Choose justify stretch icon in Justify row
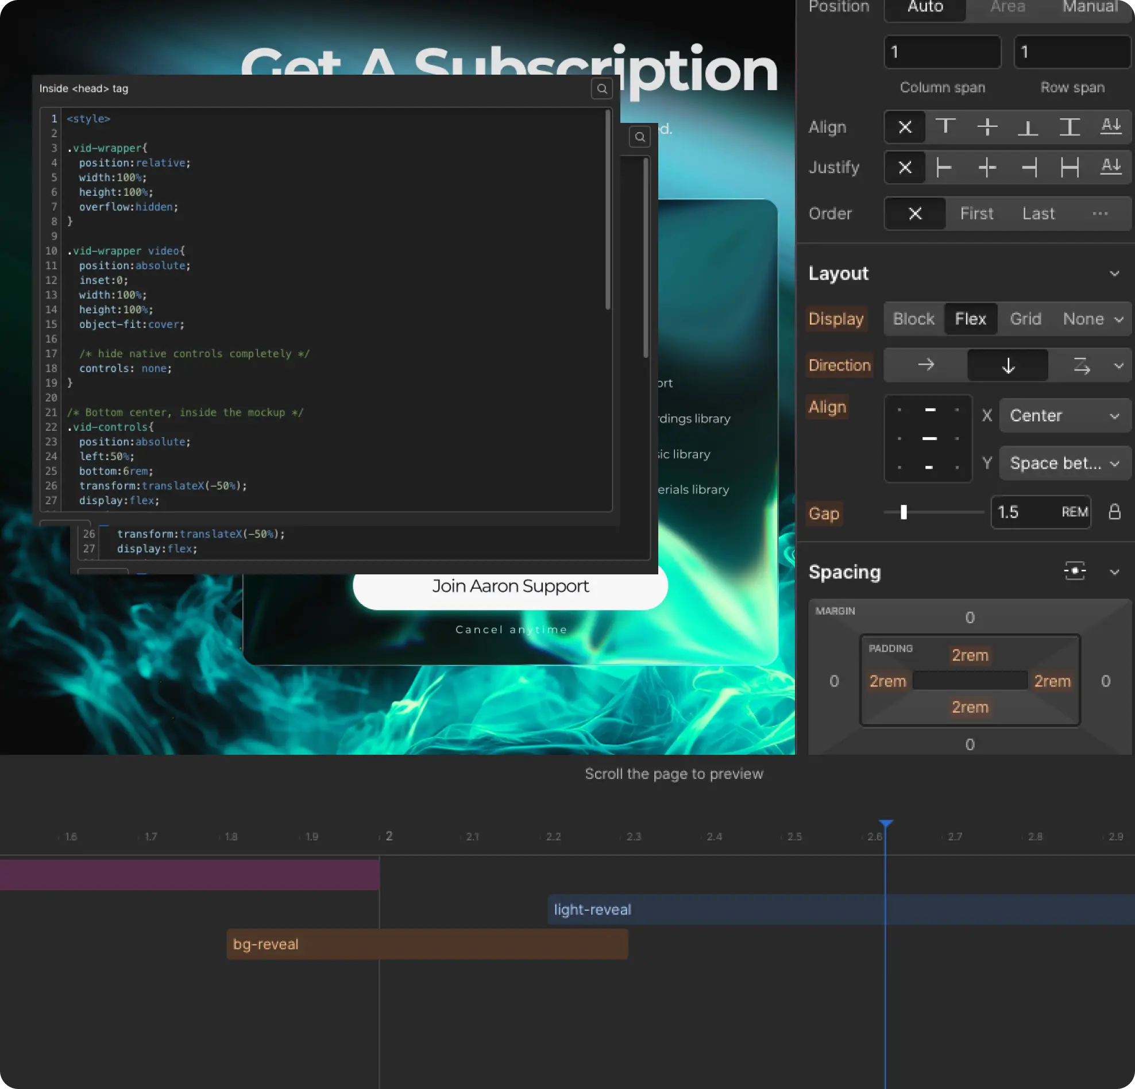This screenshot has height=1089, width=1135. (1069, 168)
